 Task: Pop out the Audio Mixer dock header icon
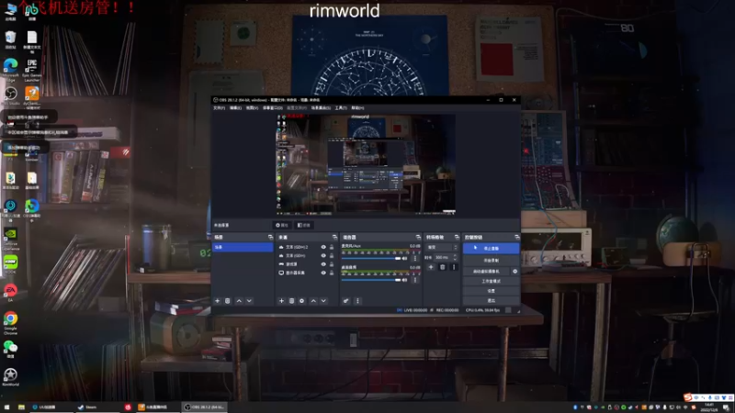pyautogui.click(x=418, y=238)
